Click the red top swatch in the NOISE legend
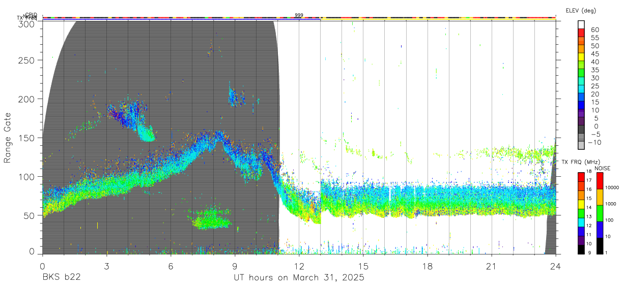Viewport: 625px width, 288px height. point(599,181)
